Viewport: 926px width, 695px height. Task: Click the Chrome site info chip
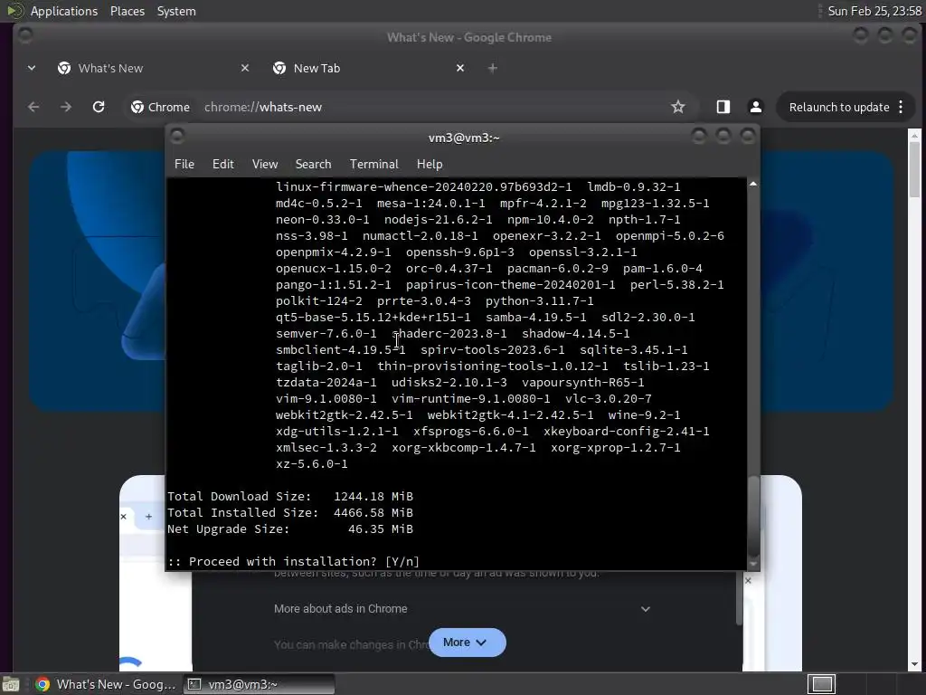[160, 107]
